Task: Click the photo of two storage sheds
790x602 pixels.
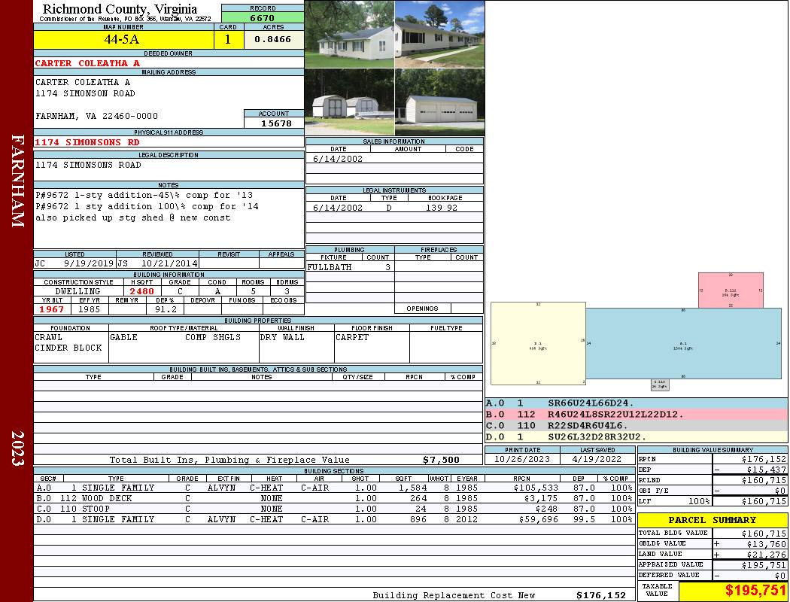Action: [x=349, y=102]
